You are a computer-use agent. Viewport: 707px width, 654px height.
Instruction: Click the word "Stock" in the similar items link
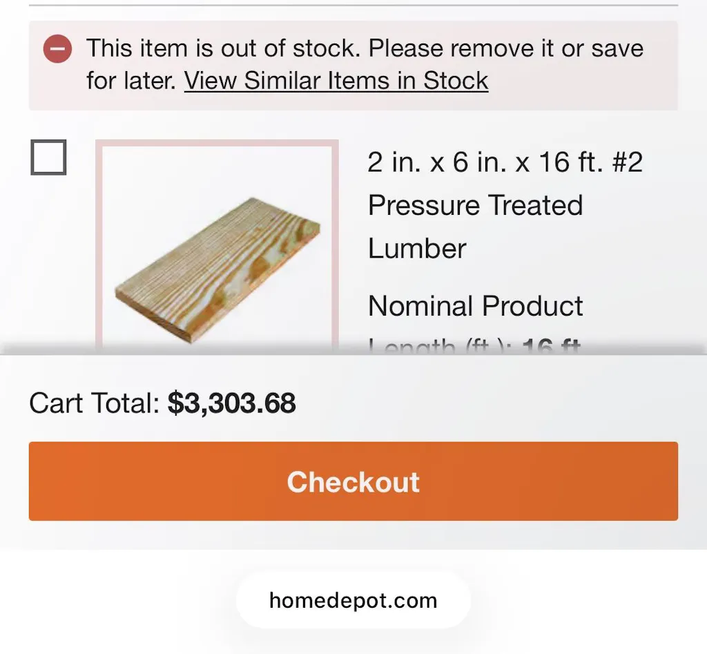(x=456, y=81)
